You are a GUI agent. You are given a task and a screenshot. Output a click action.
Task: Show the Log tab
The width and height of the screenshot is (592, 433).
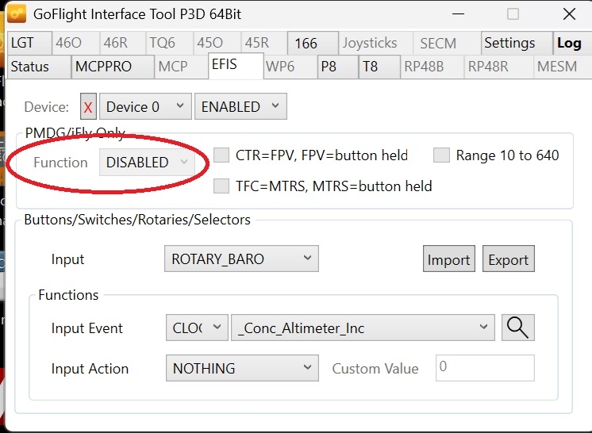pyautogui.click(x=572, y=43)
